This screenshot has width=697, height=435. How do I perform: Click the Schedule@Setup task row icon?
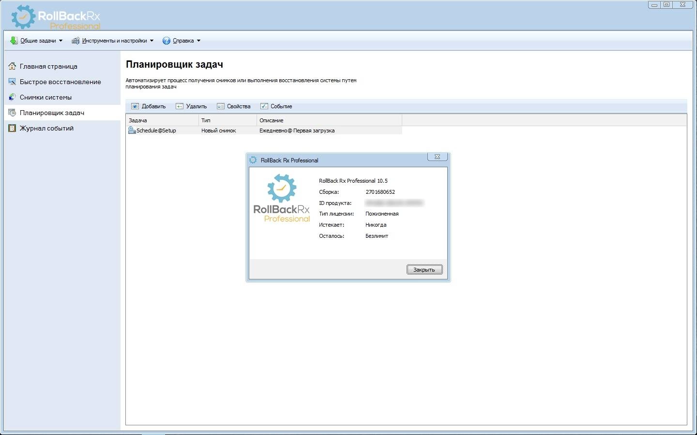tap(132, 130)
